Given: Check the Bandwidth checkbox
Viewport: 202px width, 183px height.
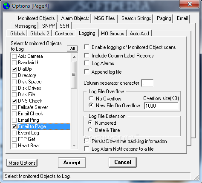Looking at the screenshot, I should point(14,63).
